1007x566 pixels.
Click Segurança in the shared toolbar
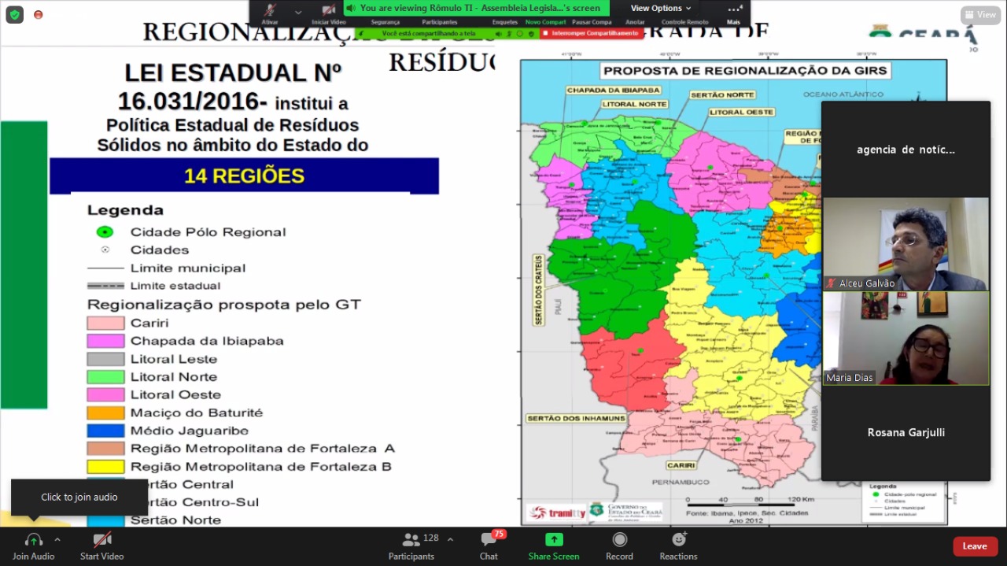[x=385, y=22]
